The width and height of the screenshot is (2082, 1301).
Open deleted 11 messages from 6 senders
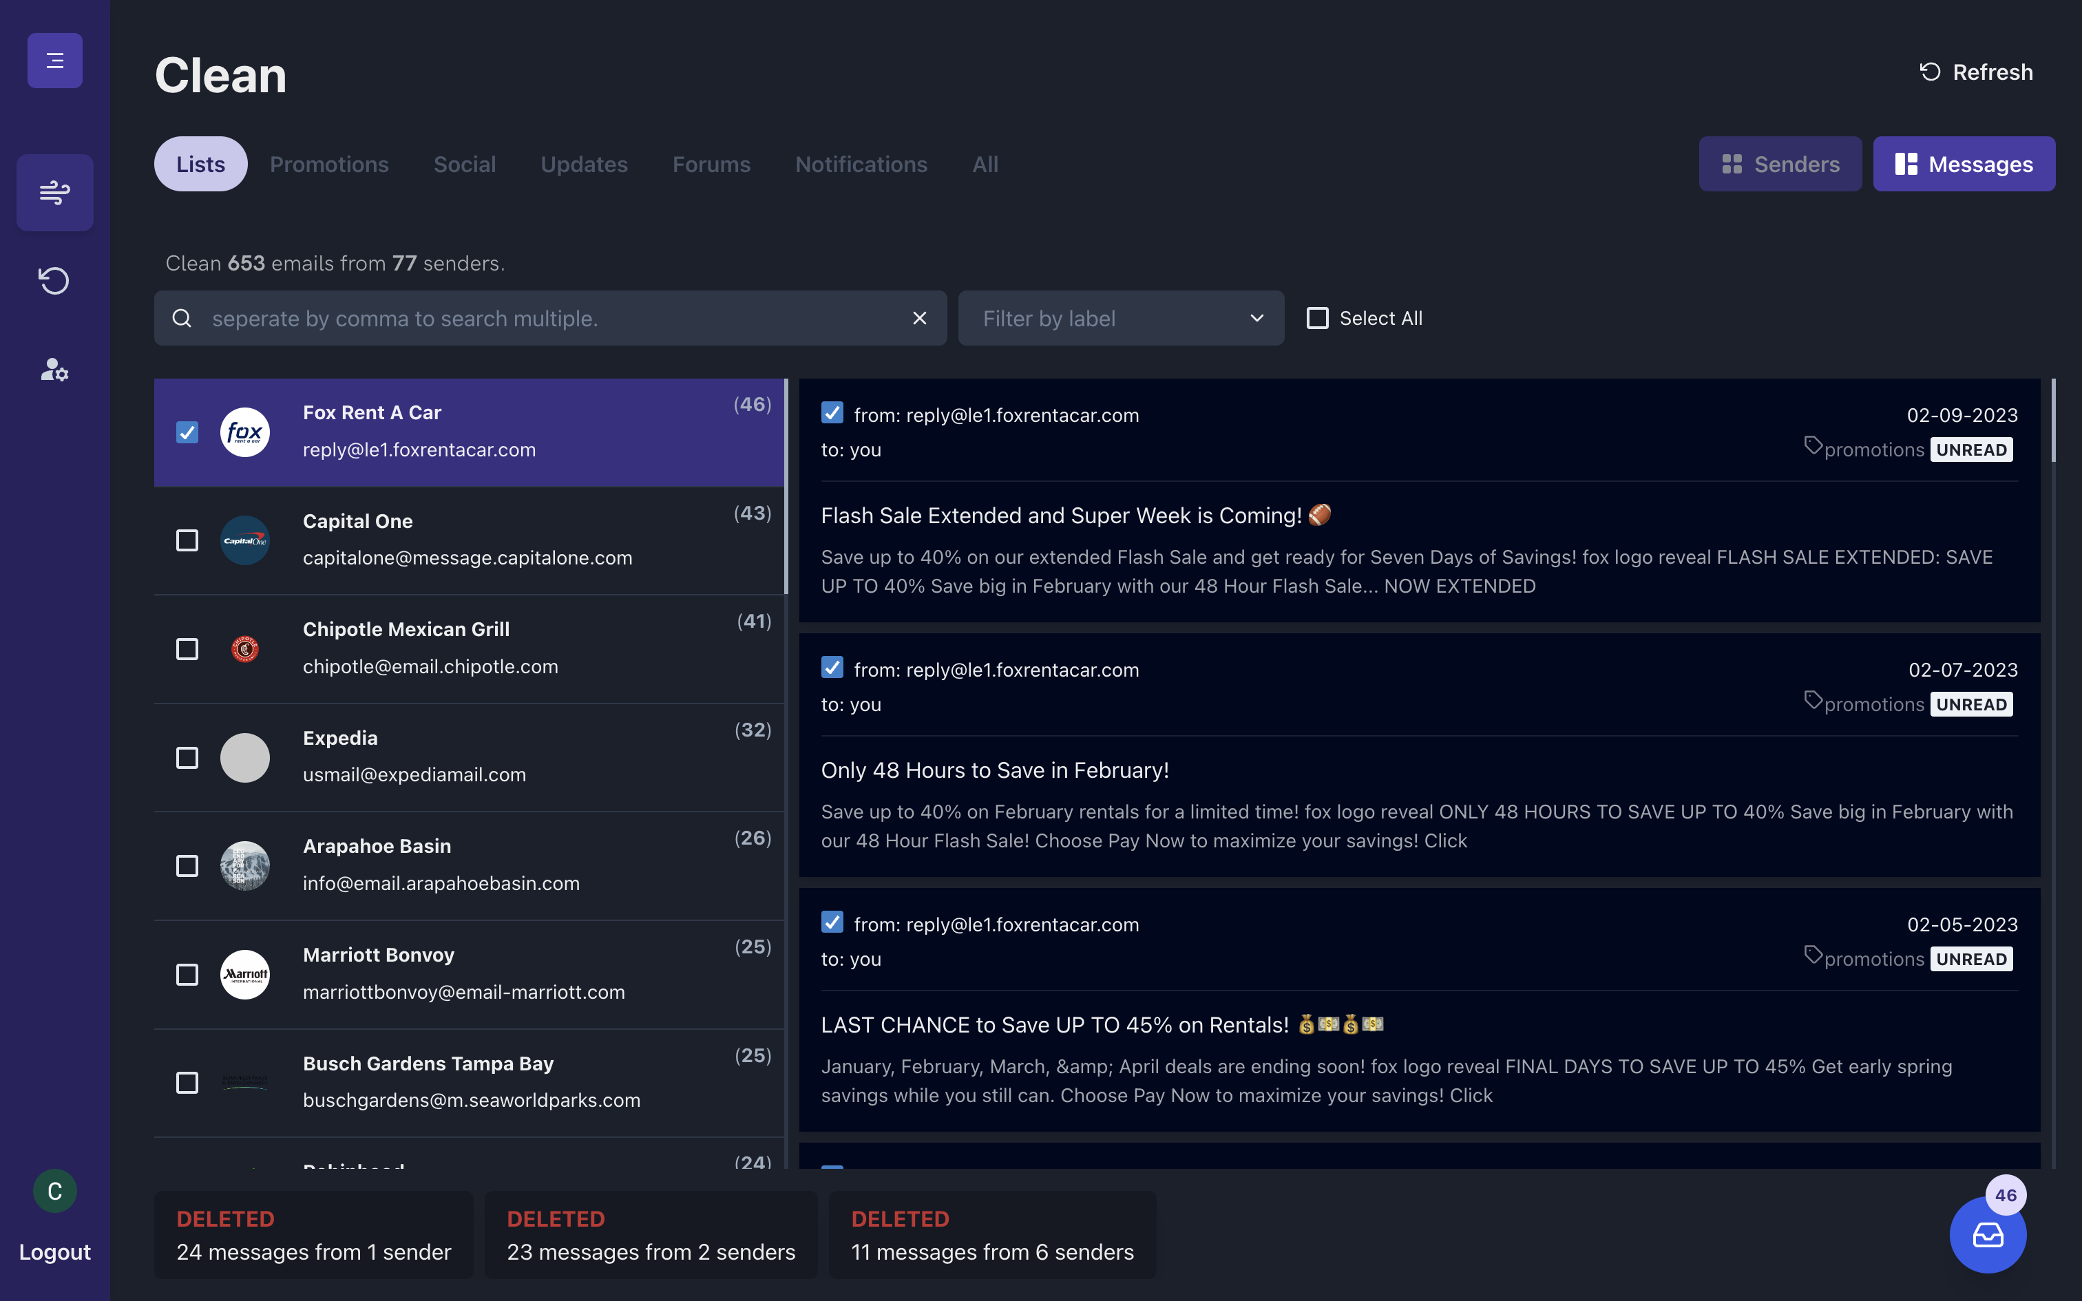992,1235
